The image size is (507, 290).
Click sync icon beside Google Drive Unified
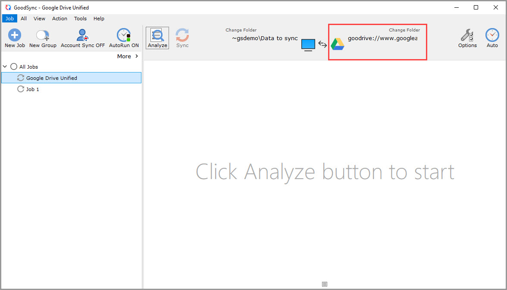pyautogui.click(x=21, y=78)
